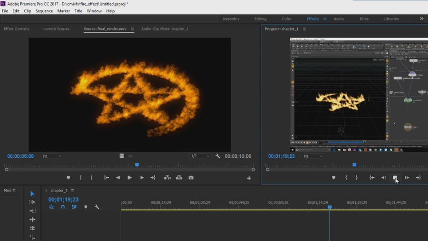The image size is (428, 241).
Task: Select the Ripple Edit tool
Action: (32, 220)
